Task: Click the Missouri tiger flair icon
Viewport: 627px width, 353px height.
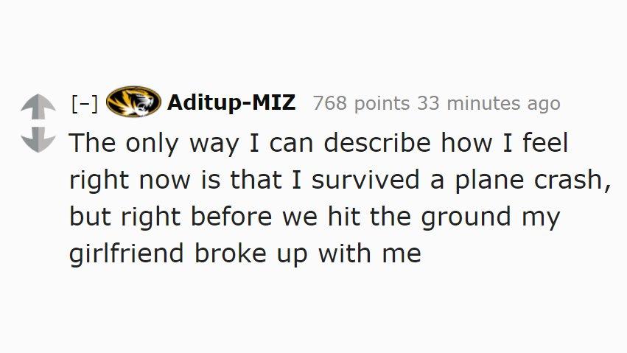Action: (133, 102)
